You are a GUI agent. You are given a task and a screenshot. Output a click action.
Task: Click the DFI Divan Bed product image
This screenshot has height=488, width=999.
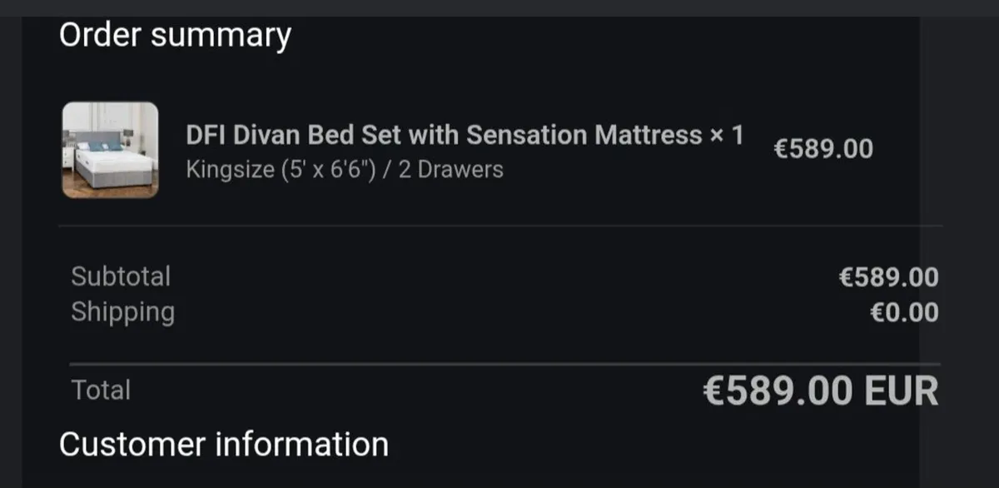pos(111,148)
